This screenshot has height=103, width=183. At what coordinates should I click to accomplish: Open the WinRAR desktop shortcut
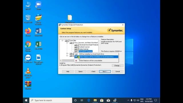coord(28,85)
